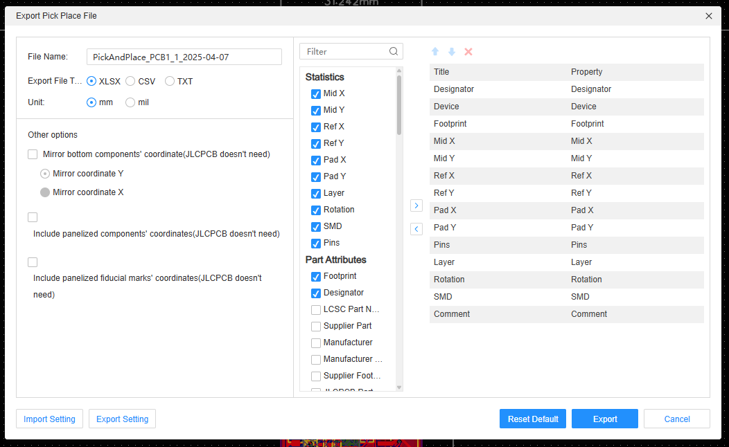Choose mm as the unit
Screen dimensions: 729x447
tap(91, 102)
